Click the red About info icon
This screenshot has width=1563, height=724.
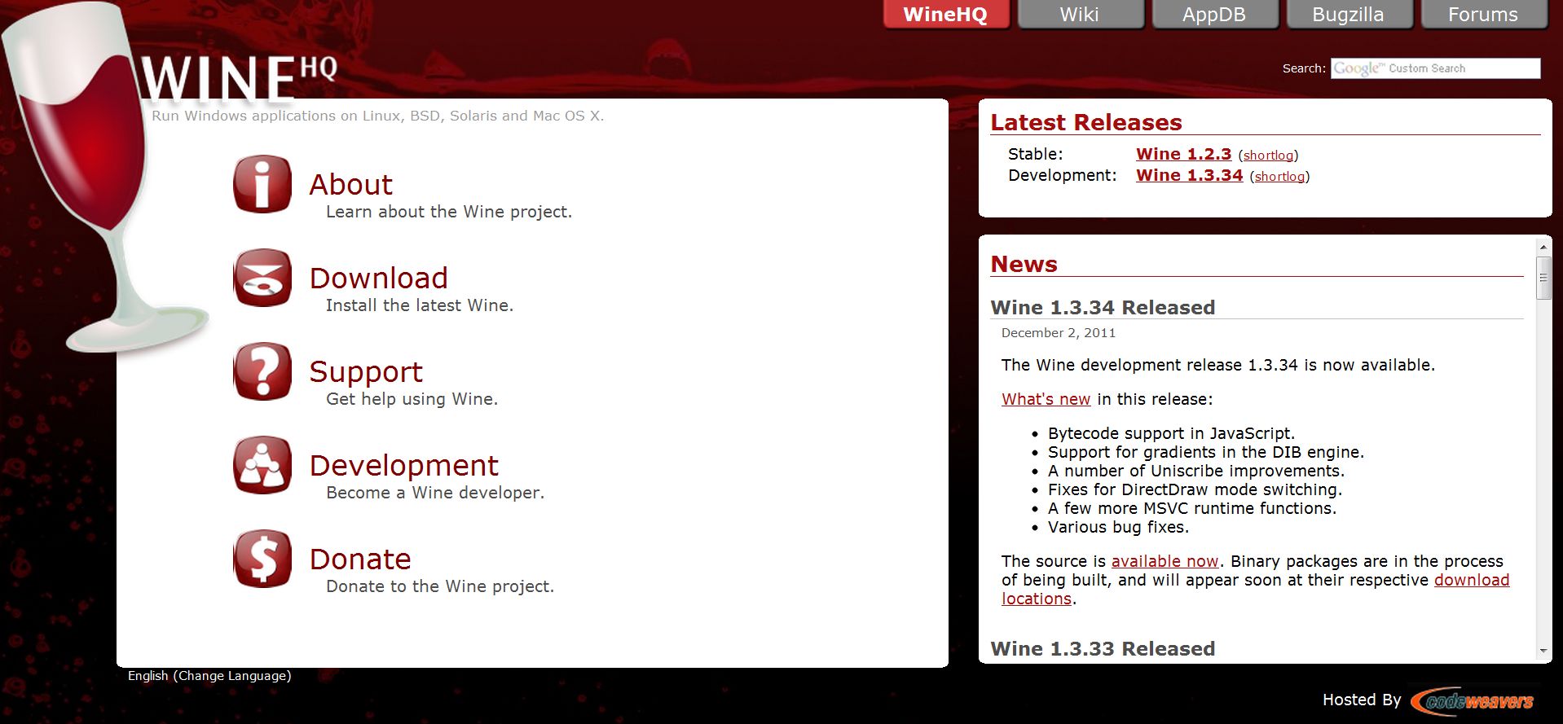pyautogui.click(x=262, y=184)
